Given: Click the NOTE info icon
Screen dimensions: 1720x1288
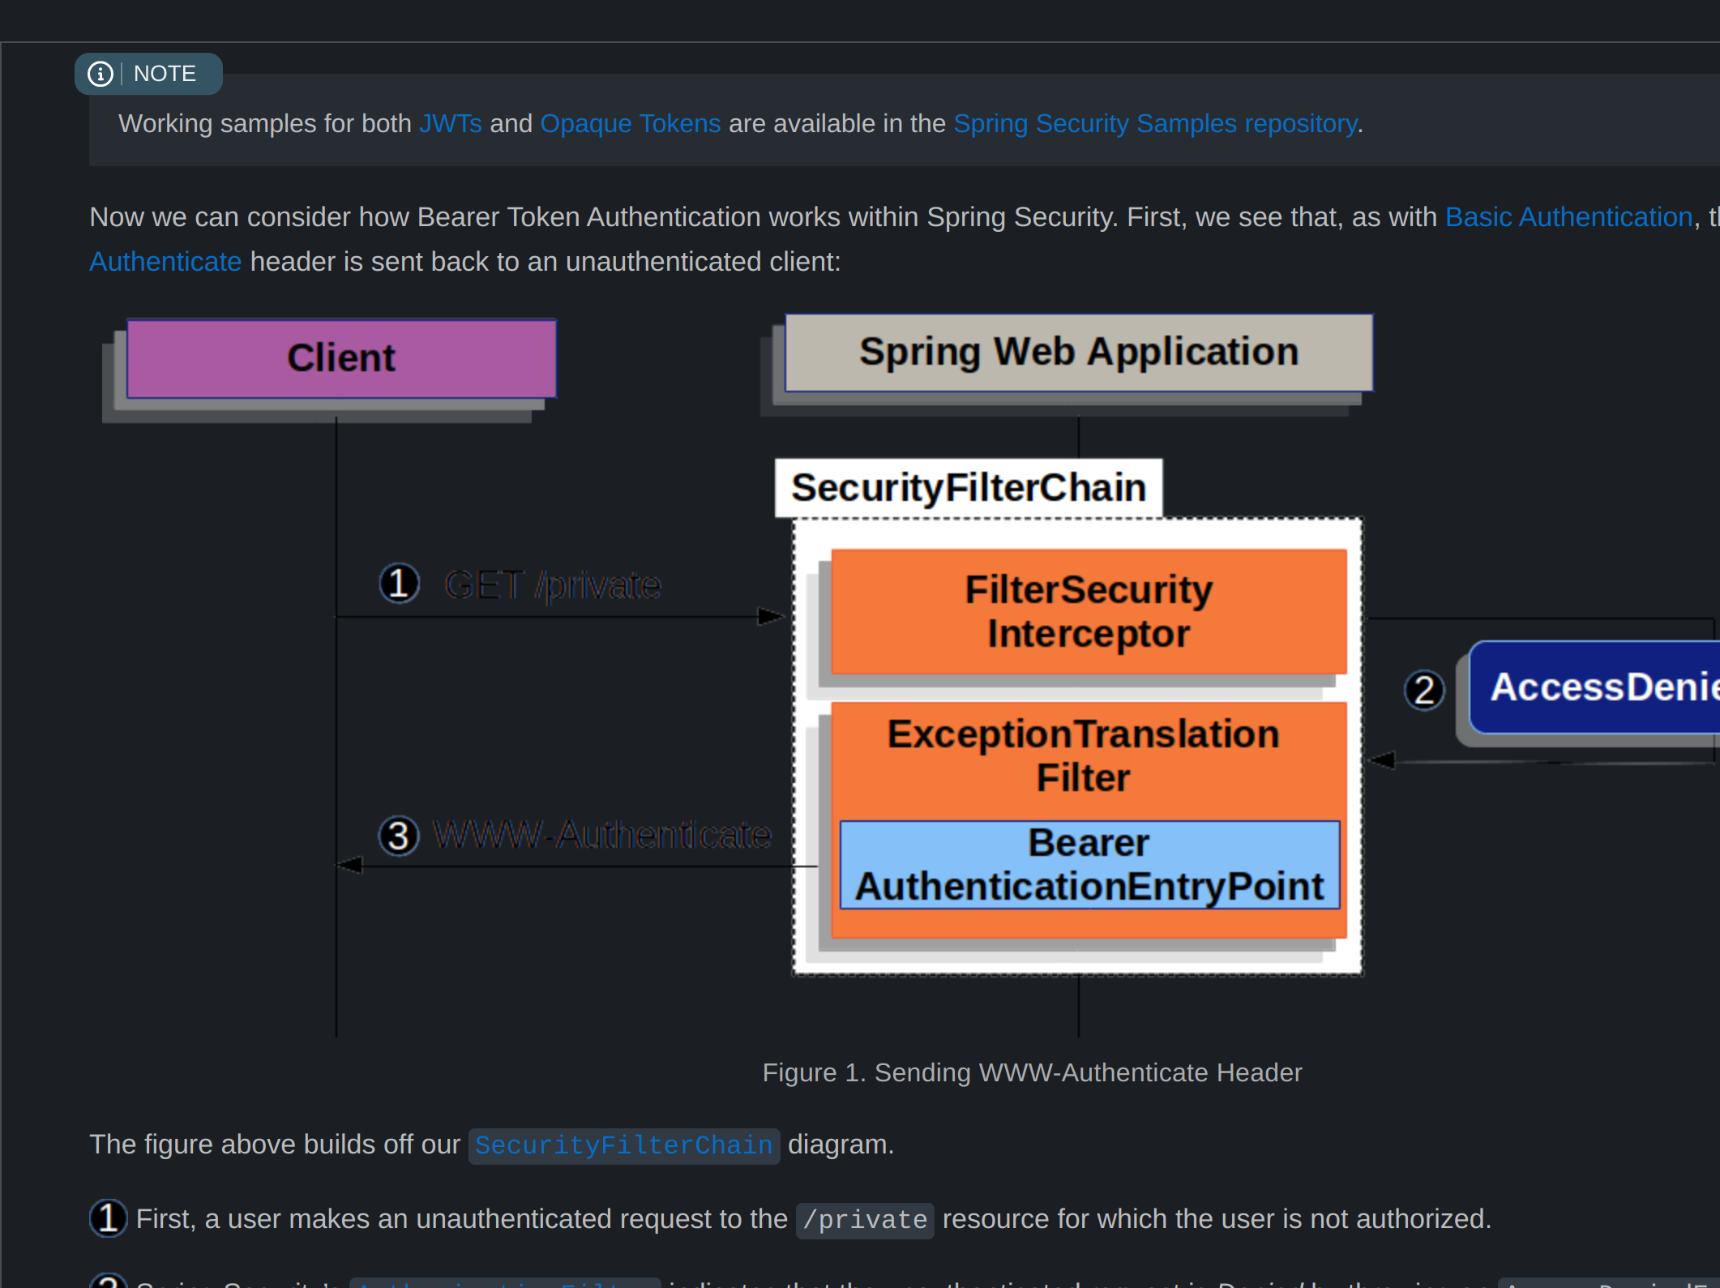Looking at the screenshot, I should pos(100,74).
